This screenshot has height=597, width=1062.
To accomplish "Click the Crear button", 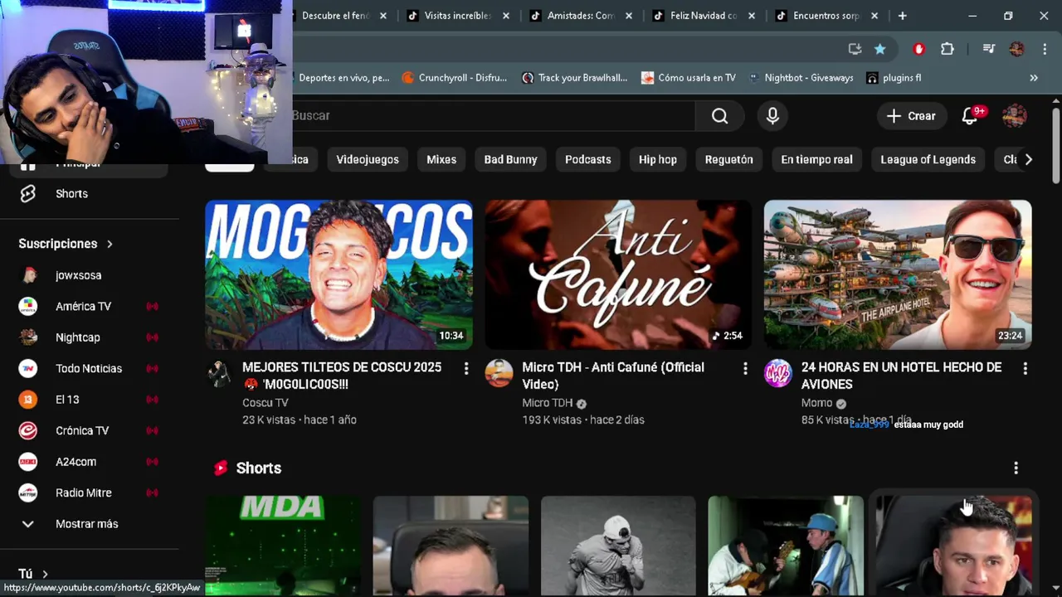I will pyautogui.click(x=911, y=116).
